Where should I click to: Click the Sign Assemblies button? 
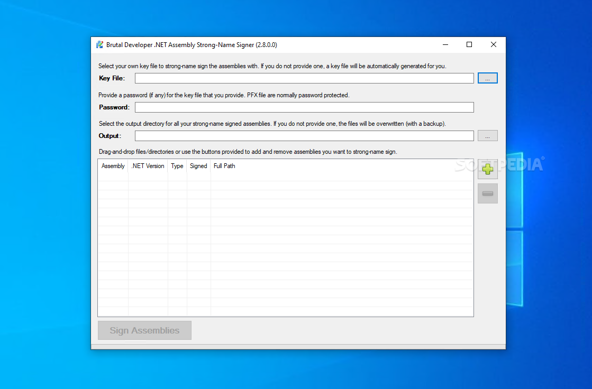tap(144, 330)
